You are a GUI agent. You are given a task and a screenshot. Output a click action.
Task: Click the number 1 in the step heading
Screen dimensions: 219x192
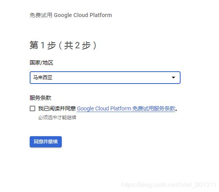[43, 46]
